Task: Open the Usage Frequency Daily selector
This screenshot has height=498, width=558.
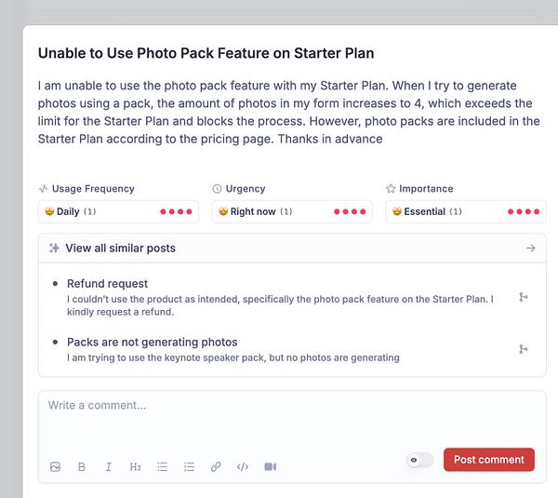Action: pos(118,211)
